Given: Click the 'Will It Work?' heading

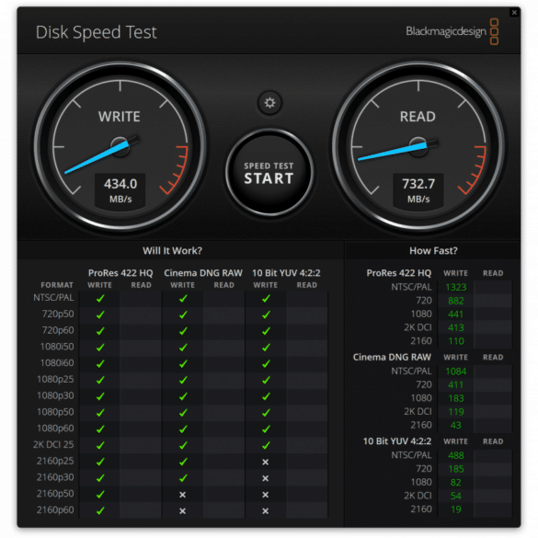Looking at the screenshot, I should pyautogui.click(x=172, y=251).
